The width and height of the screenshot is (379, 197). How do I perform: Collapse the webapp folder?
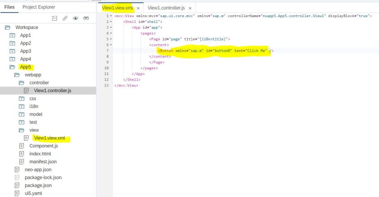point(17,75)
